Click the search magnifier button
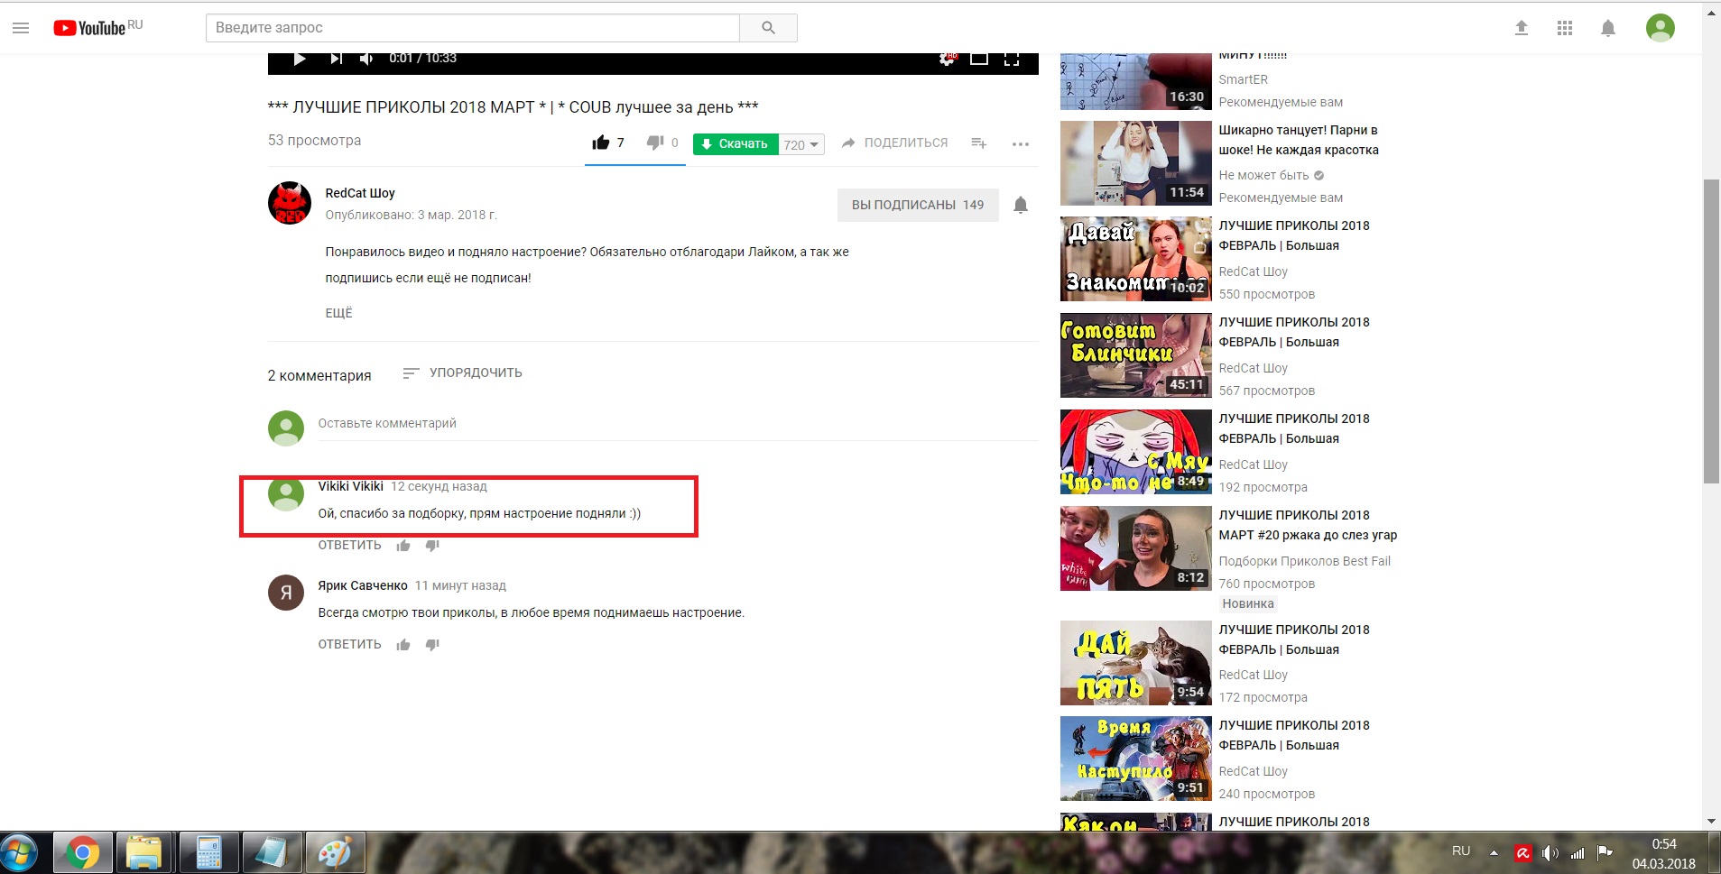The height and width of the screenshot is (874, 1721). pyautogui.click(x=768, y=28)
